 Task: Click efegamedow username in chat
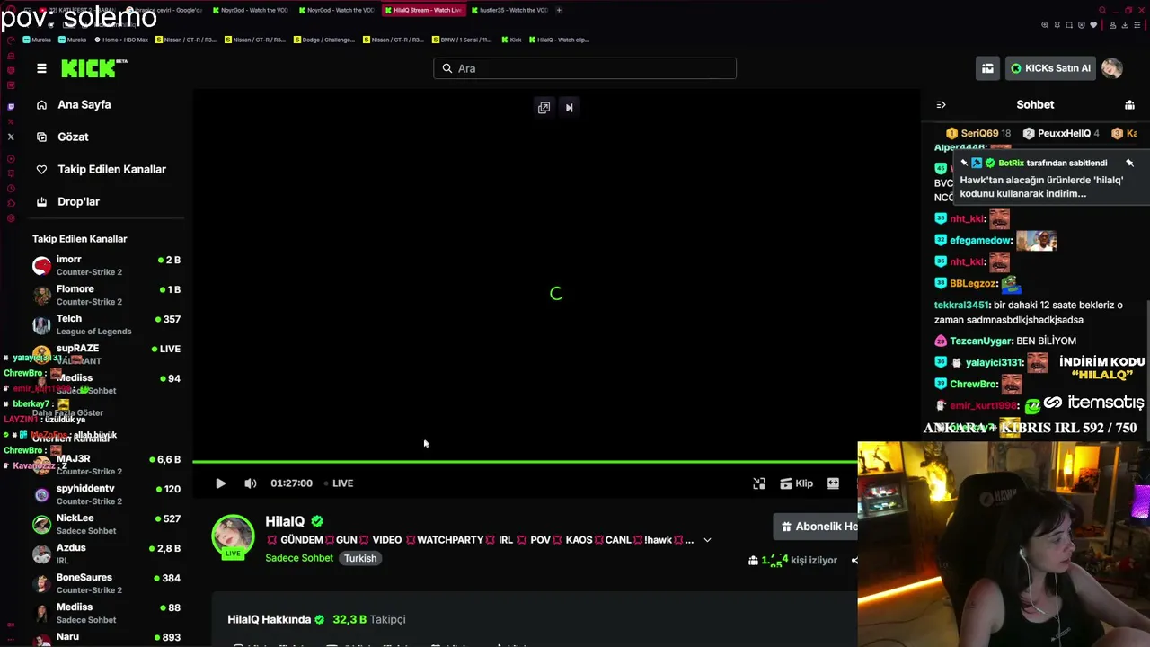tap(981, 240)
